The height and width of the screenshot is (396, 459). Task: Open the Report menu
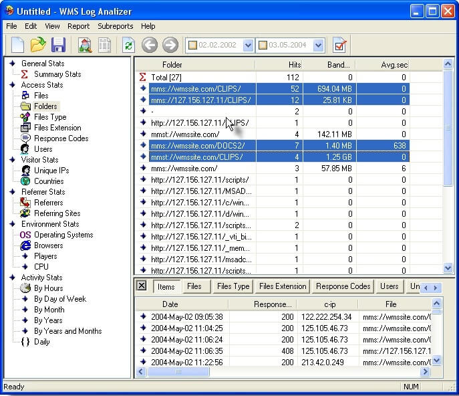click(x=78, y=26)
